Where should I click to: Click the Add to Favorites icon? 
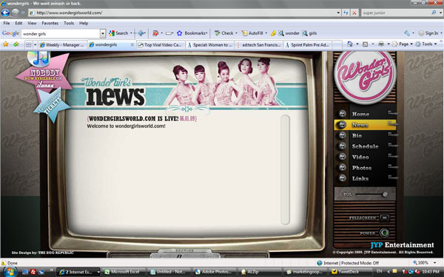[16, 44]
